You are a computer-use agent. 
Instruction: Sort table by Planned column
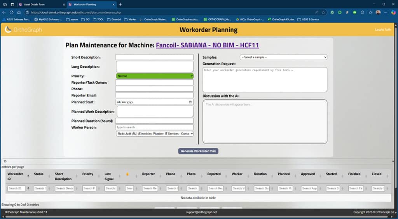pos(284,174)
